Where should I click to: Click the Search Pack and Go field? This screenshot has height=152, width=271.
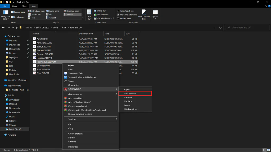[247, 27]
